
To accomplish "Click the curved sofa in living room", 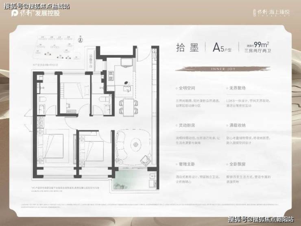I will point(122,146).
